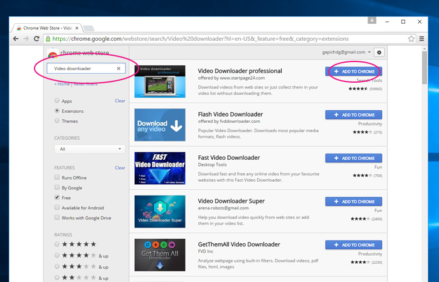Click the browser back arrow

click(16, 39)
